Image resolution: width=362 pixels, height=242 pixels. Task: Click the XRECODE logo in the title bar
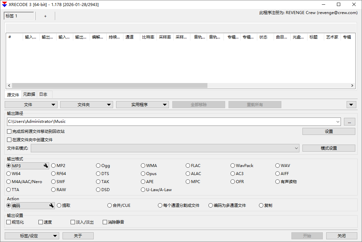tap(5, 4)
